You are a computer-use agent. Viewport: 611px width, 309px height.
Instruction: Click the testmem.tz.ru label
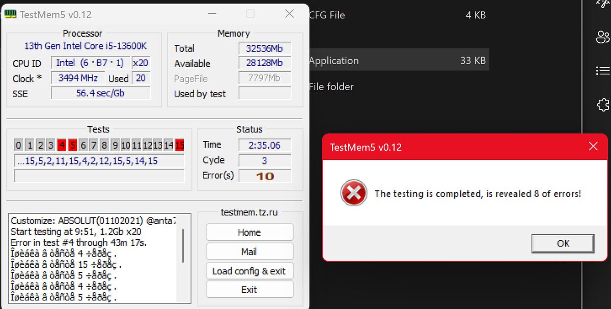(249, 212)
